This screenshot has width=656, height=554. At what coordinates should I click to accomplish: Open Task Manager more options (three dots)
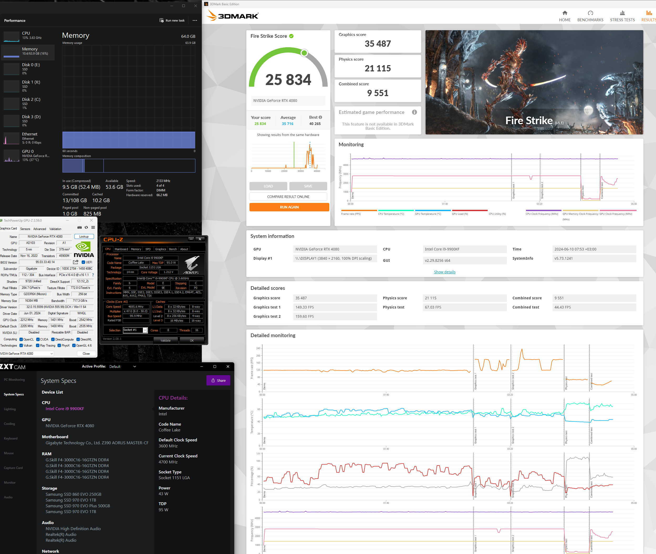(x=195, y=20)
